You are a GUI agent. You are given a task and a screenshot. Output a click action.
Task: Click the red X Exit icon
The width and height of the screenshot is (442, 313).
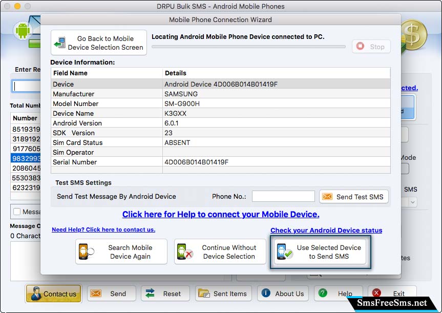tap(376, 293)
